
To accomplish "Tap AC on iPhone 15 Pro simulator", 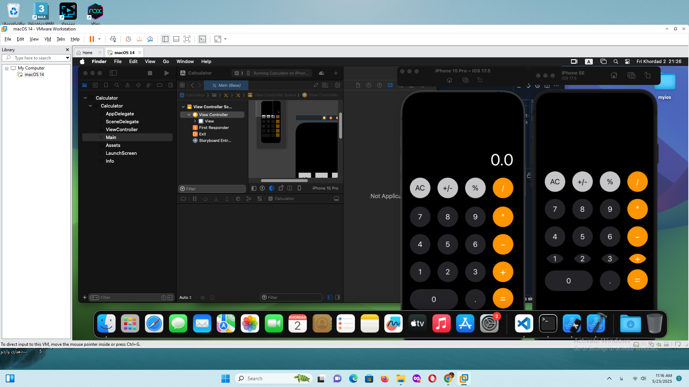I will (420, 188).
